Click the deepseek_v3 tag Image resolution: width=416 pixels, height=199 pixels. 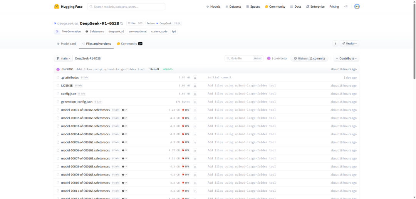click(x=116, y=32)
